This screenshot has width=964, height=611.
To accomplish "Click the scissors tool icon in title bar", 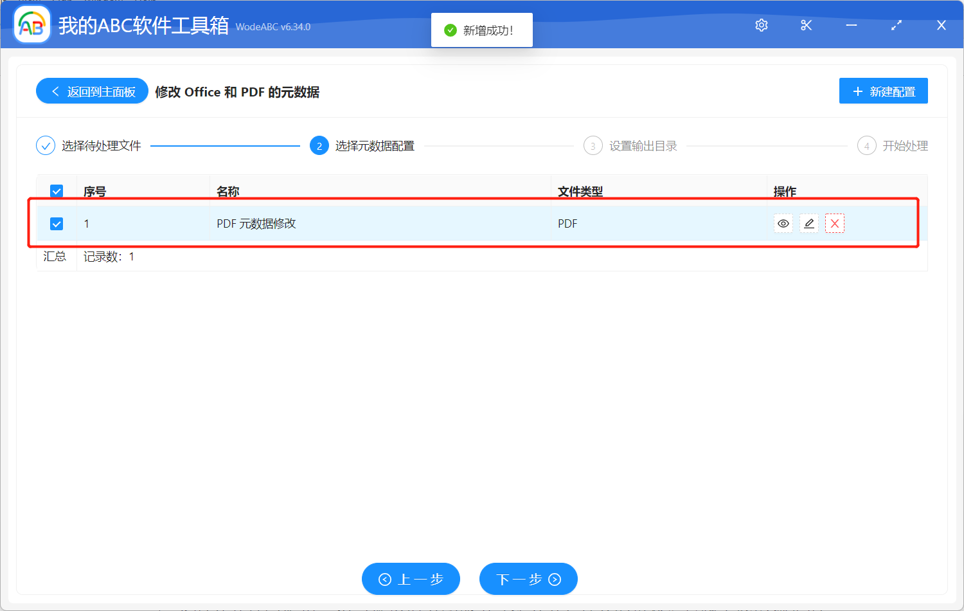I will click(806, 25).
